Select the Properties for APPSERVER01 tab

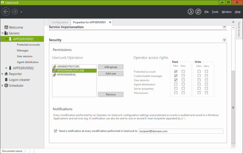coord(90,22)
